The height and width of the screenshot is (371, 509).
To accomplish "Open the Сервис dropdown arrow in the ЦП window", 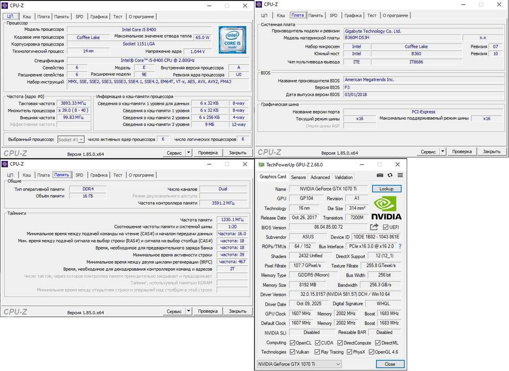I will pyautogui.click(x=188, y=153).
